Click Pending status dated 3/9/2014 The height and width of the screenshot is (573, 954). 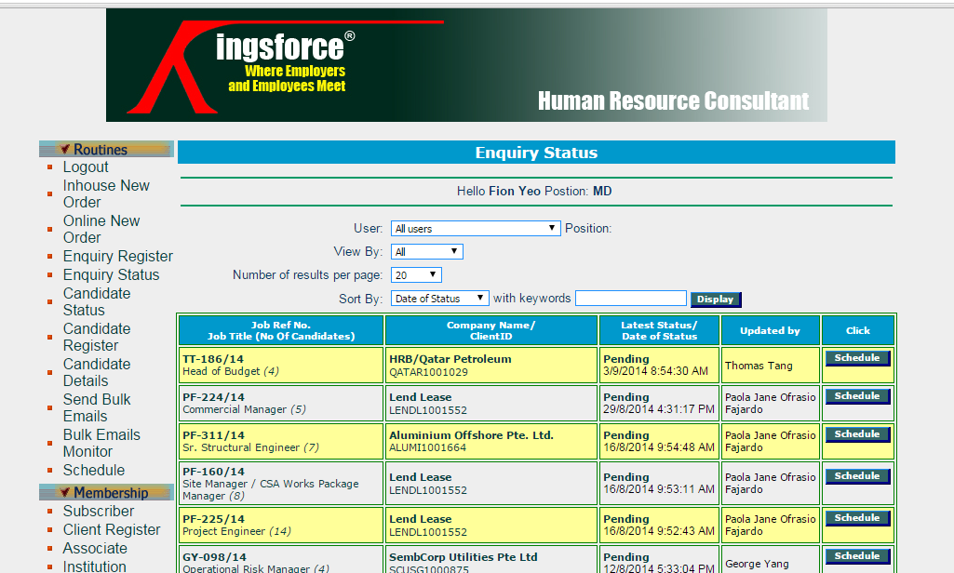point(626,359)
